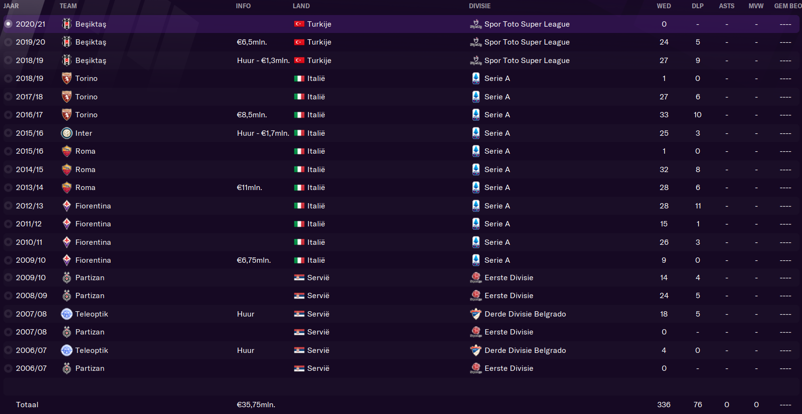Click Beşiktaş club badge in 2020/21 row
Image resolution: width=802 pixels, height=414 pixels.
pyautogui.click(x=67, y=24)
